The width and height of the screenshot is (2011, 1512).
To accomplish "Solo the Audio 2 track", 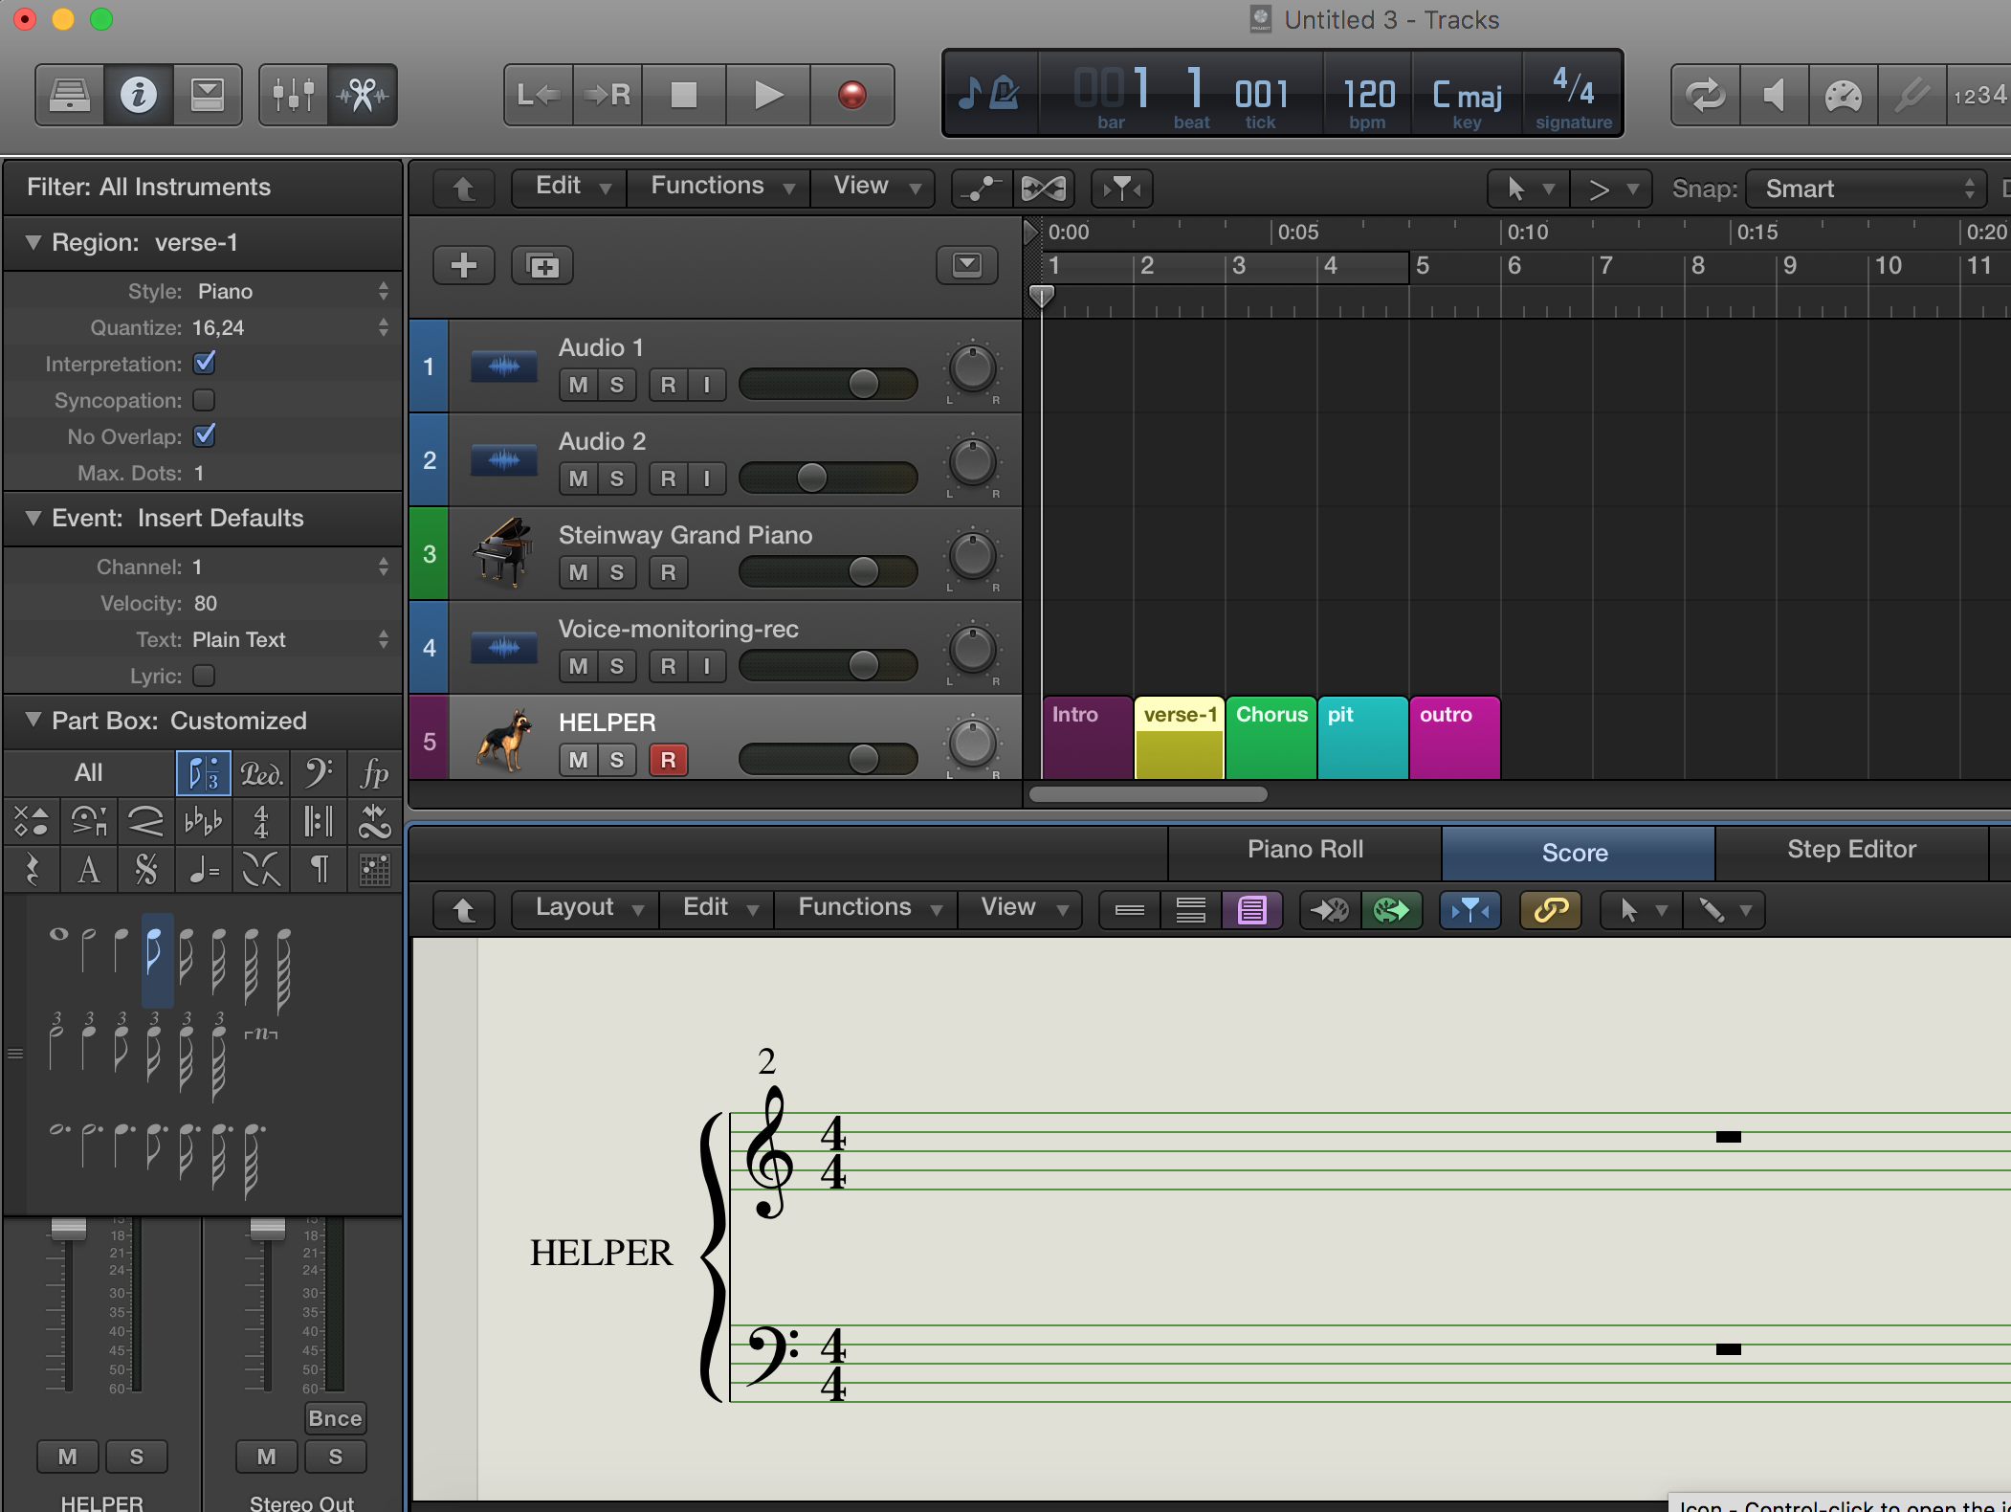I will [617, 478].
